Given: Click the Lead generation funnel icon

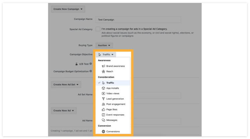Looking at the screenshot, I should tap(103, 99).
